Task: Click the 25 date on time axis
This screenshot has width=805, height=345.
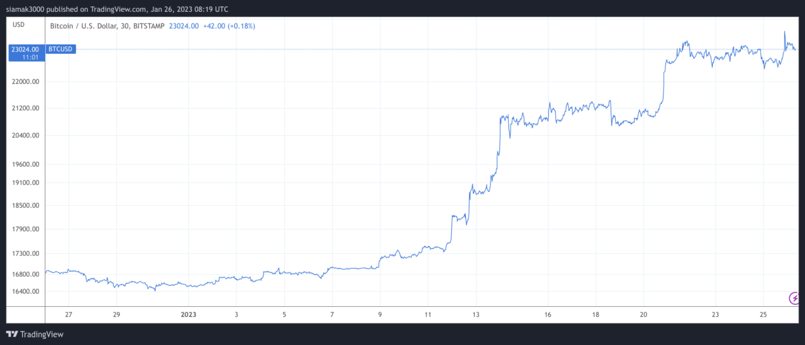Action: pos(763,314)
